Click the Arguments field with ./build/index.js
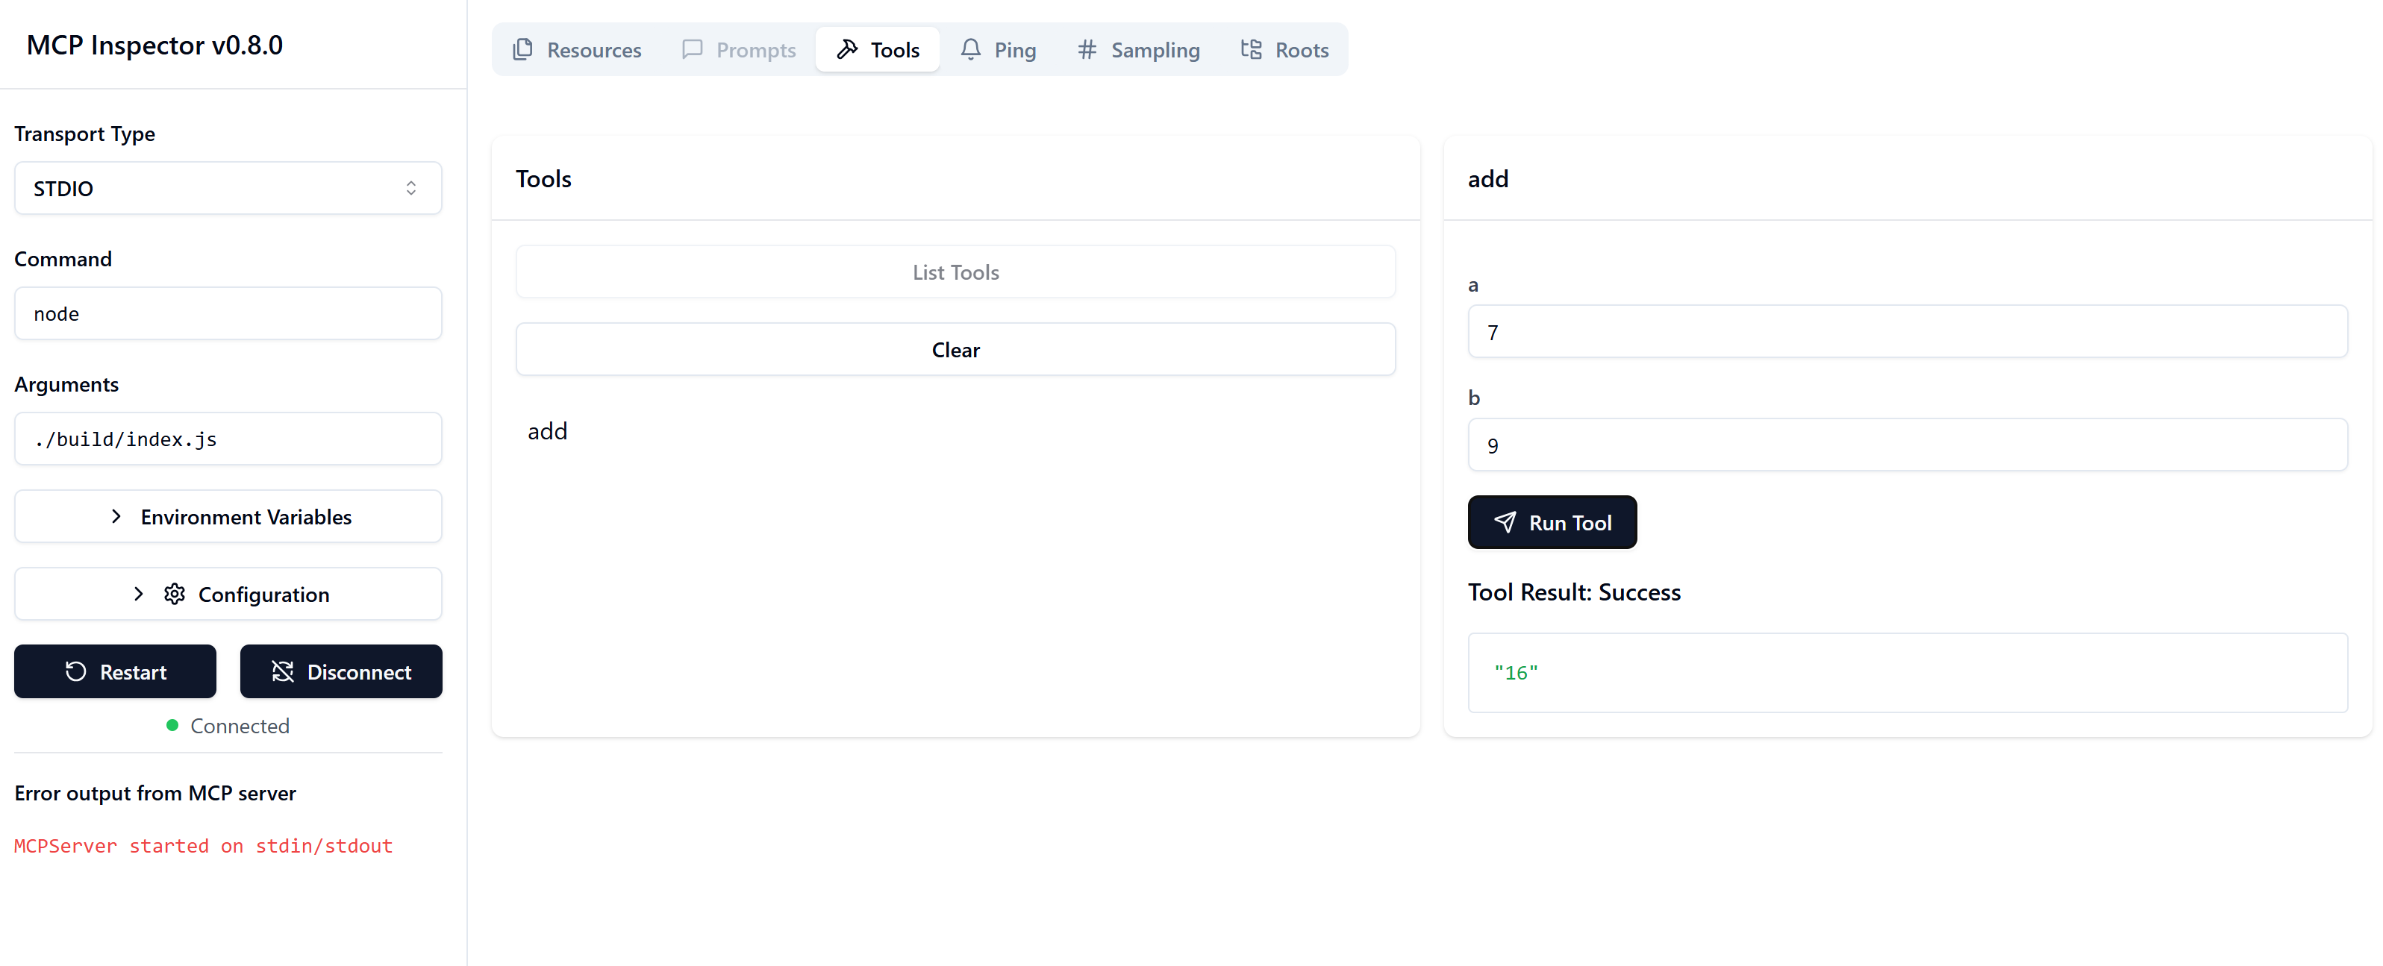Viewport: 2383px width, 966px height. pos(228,439)
